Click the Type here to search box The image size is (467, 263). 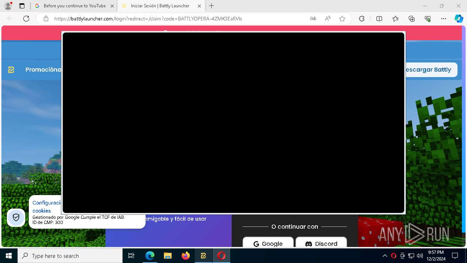70,256
